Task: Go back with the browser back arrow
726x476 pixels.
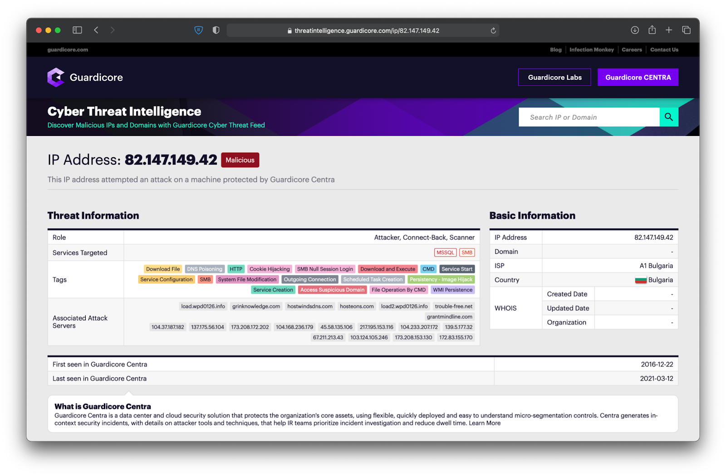Action: (96, 30)
